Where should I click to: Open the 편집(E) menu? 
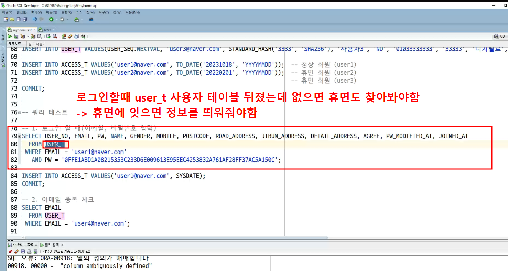click(22, 12)
